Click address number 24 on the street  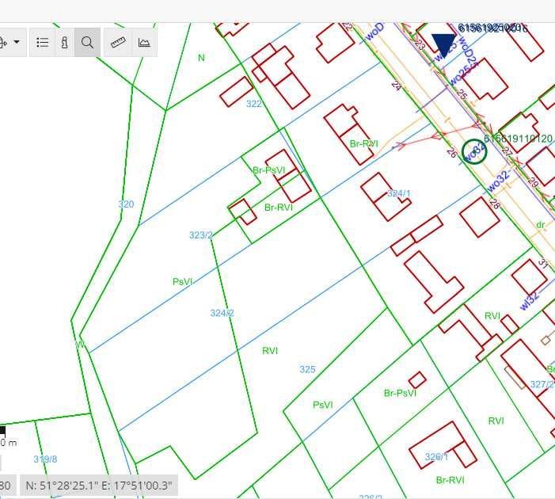(397, 86)
